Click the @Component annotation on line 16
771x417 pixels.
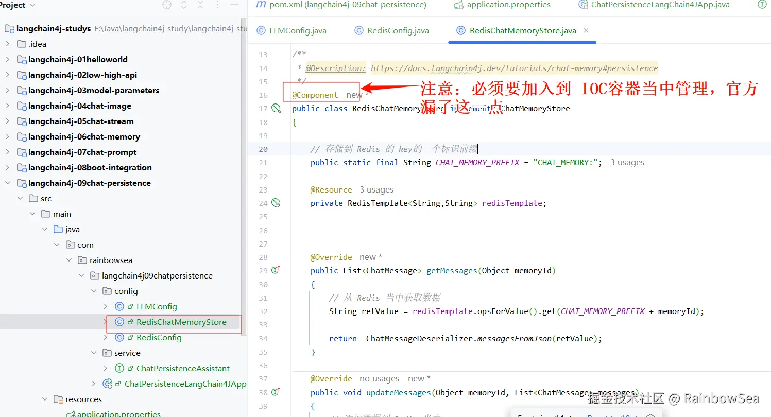315,95
